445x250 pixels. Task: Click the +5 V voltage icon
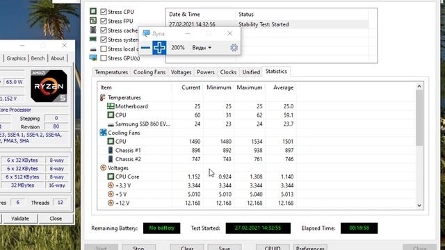click(111, 194)
